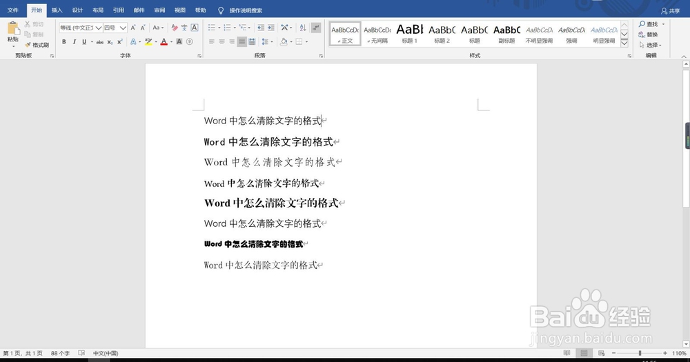Screen dimensions: 690x362
Task: Increase font size with the grow-font icon
Action: point(133,28)
